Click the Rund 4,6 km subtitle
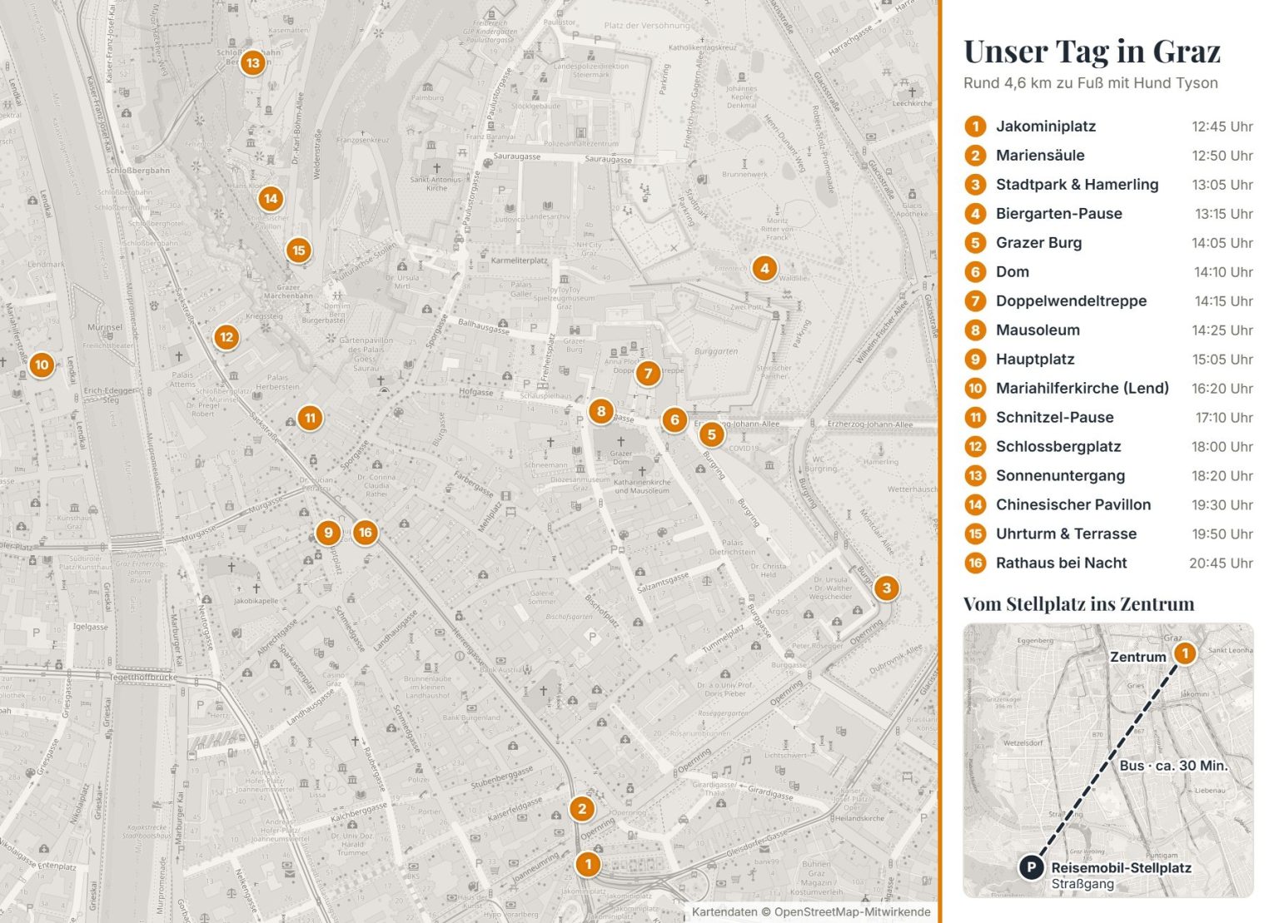Image resolution: width=1279 pixels, height=923 pixels. [1091, 83]
